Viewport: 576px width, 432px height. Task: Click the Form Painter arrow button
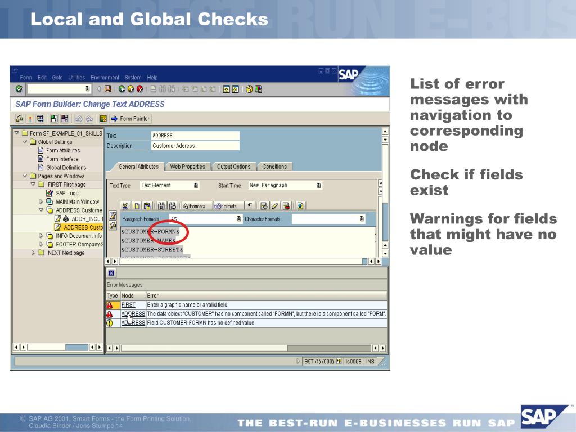click(130, 119)
